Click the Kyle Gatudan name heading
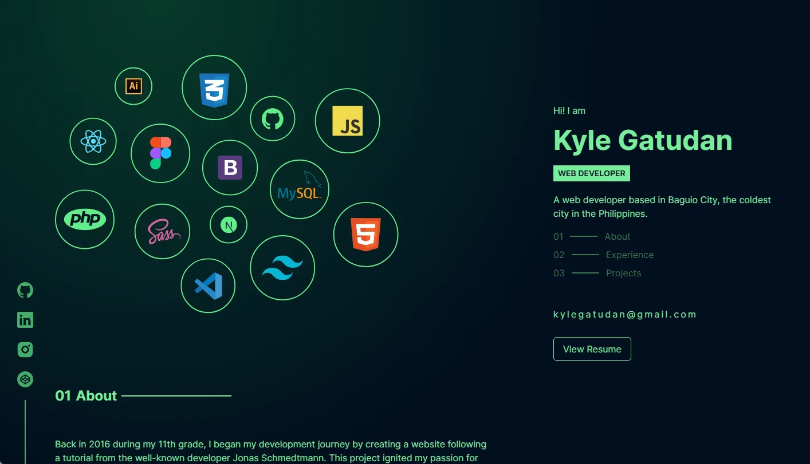The width and height of the screenshot is (810, 464). click(643, 140)
